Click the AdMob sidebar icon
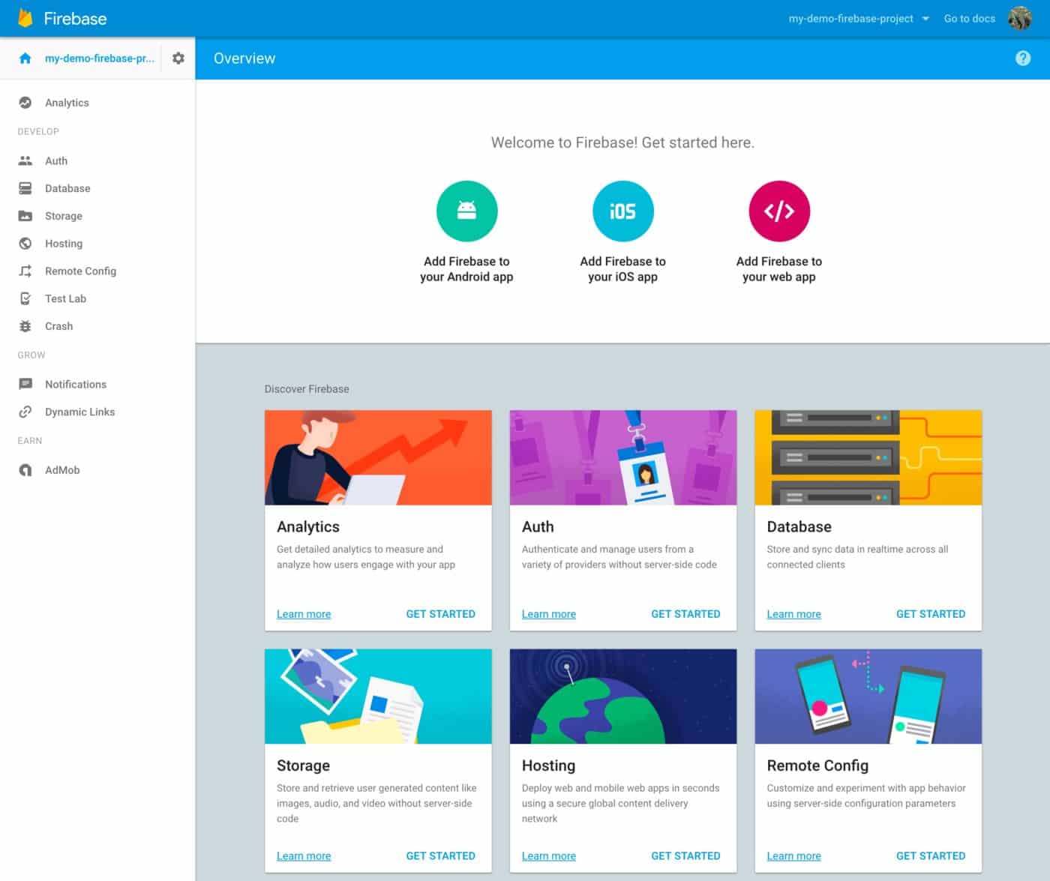 pyautogui.click(x=25, y=470)
